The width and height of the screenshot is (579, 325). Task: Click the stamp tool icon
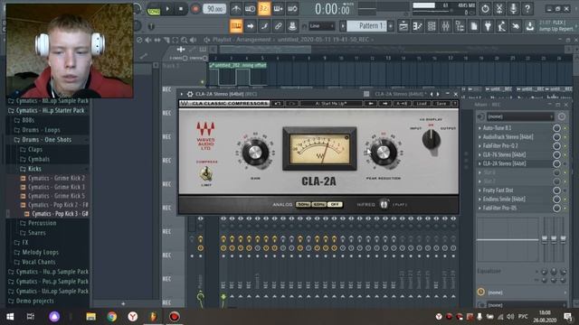(x=292, y=26)
